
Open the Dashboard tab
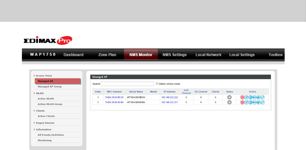coord(74,55)
